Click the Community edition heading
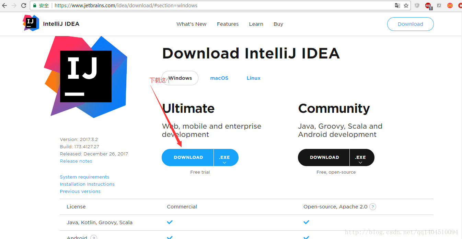Image resolution: width=462 pixels, height=239 pixels. [334, 108]
